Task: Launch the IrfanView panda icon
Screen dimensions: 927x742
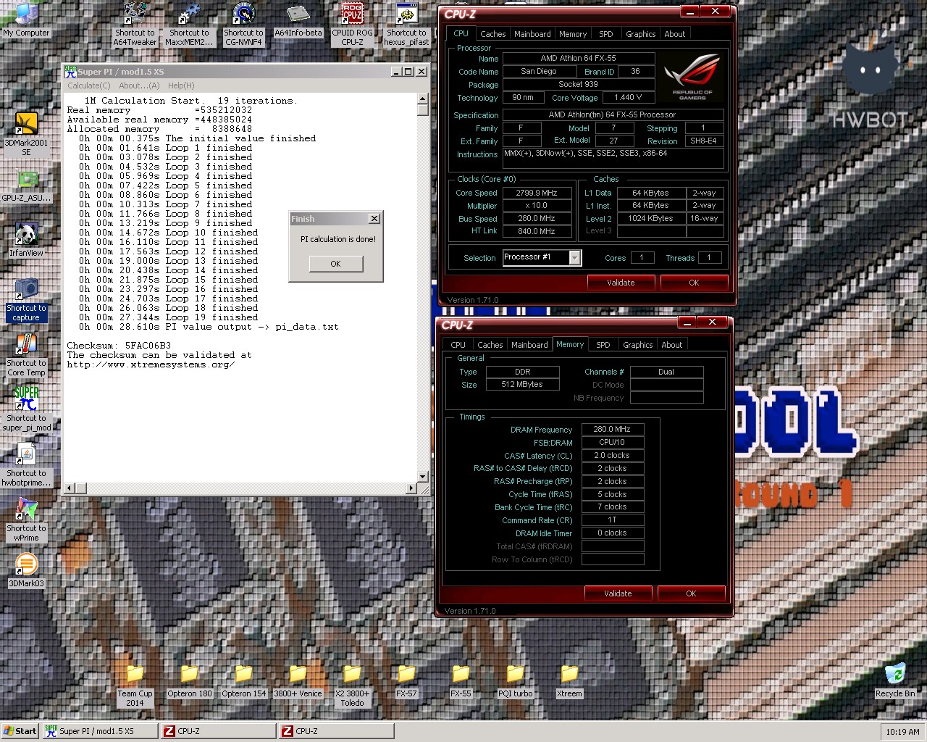Action: point(26,241)
